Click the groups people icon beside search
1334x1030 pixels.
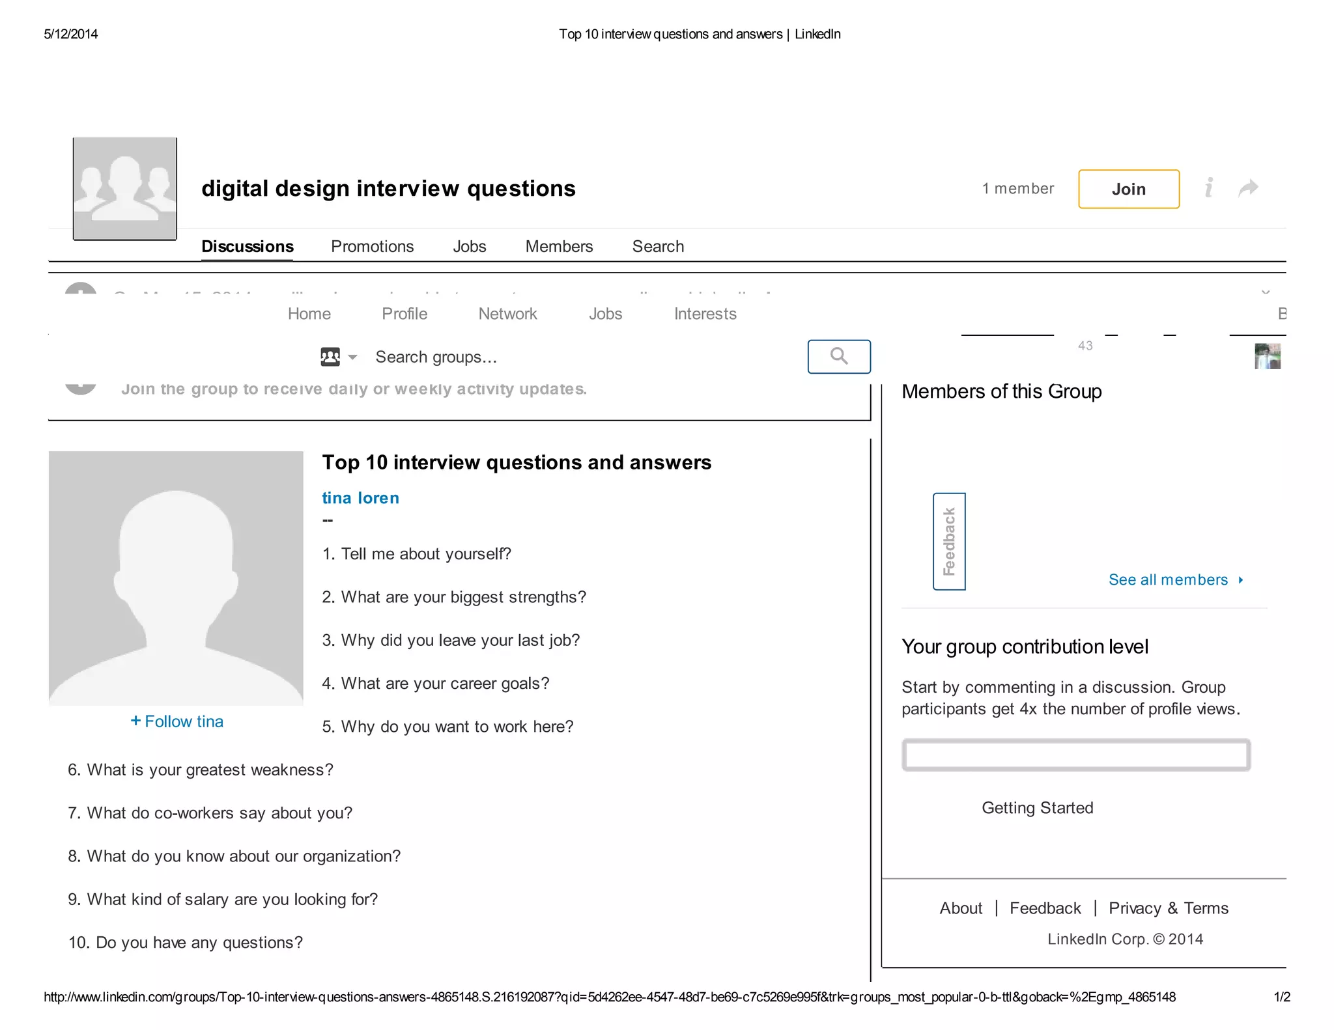click(330, 357)
